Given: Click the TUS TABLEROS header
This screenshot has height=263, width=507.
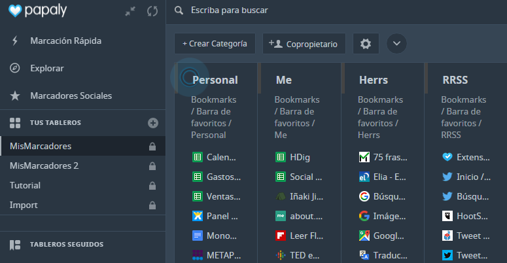Looking at the screenshot, I should 56,122.
